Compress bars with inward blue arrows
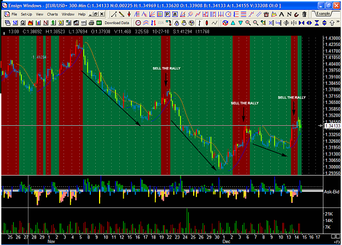Screen dimensions: 342x245 tap(301, 23)
